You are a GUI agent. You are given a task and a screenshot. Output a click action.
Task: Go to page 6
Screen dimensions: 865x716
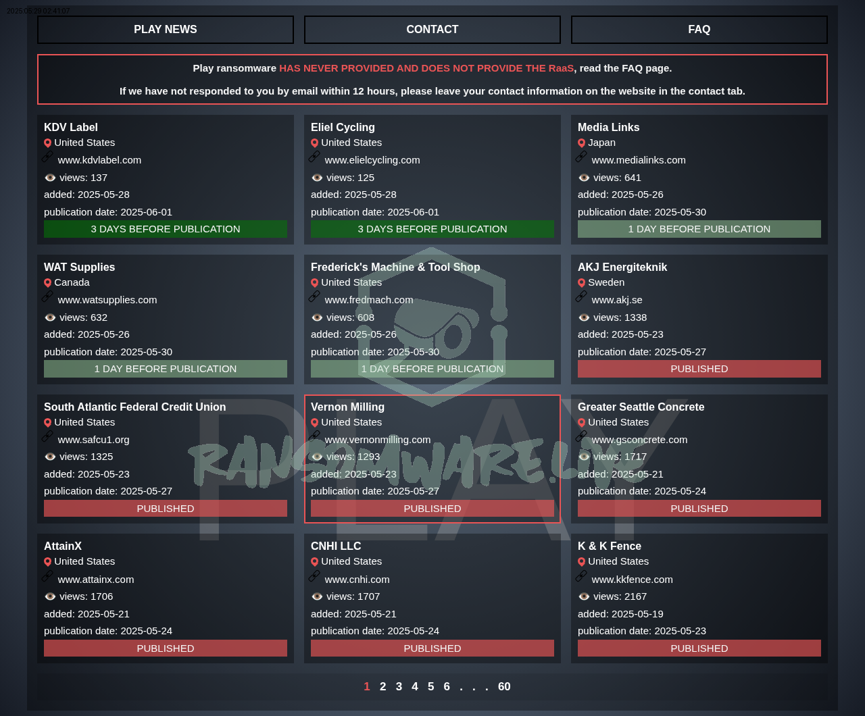tap(447, 687)
